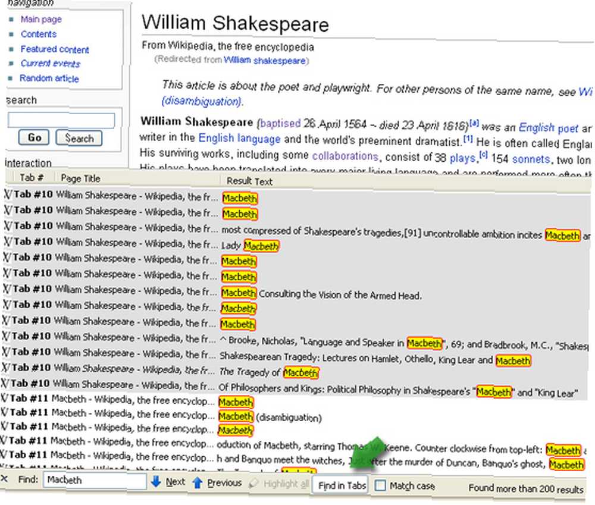Screen dimensions: 595x505
Task: Select 'Brooke, Nicholas, Language and Speaker' result
Action: click(x=295, y=339)
